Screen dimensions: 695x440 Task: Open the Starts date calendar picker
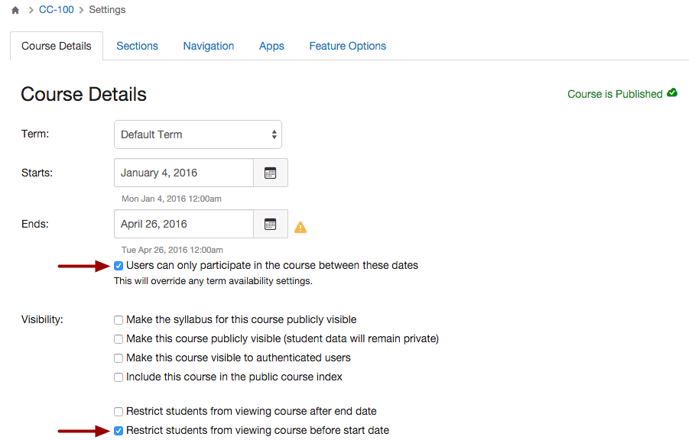[x=270, y=173]
